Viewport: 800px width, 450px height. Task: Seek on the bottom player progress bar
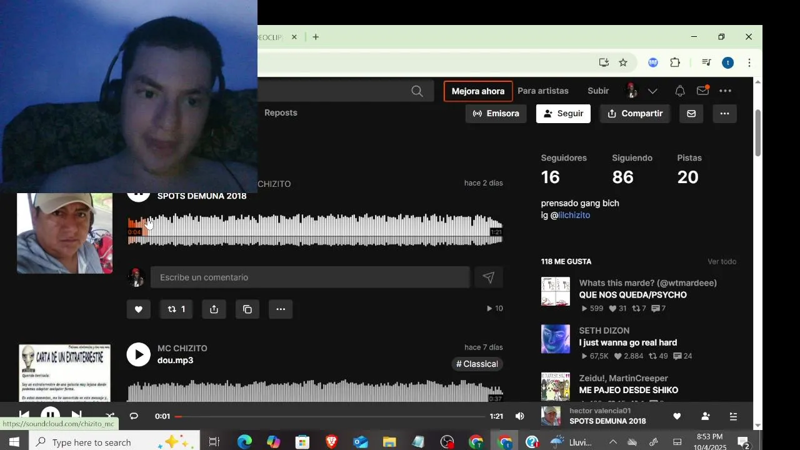330,416
